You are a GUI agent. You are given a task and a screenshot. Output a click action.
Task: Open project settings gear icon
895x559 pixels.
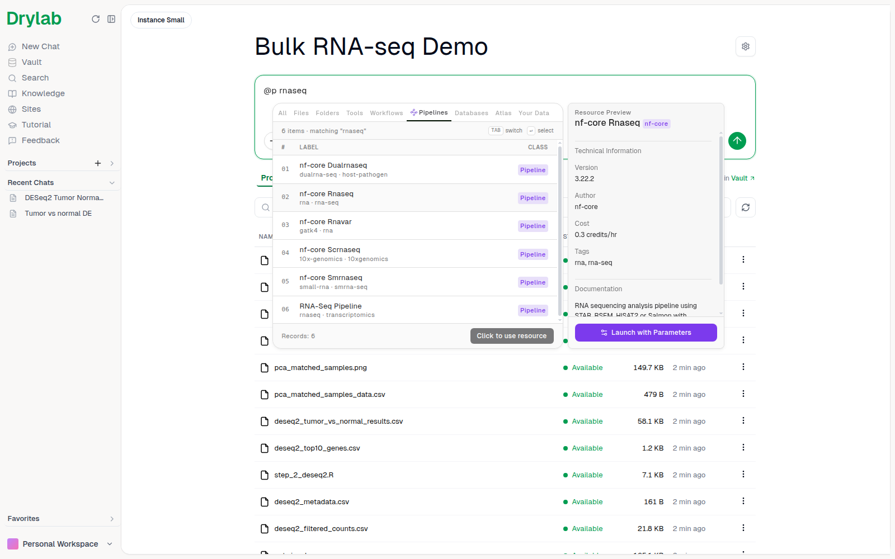[x=745, y=46]
